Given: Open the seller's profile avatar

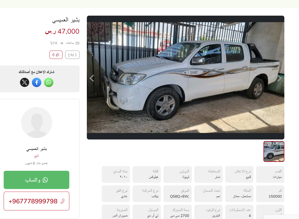Looking at the screenshot, I should 37,123.
